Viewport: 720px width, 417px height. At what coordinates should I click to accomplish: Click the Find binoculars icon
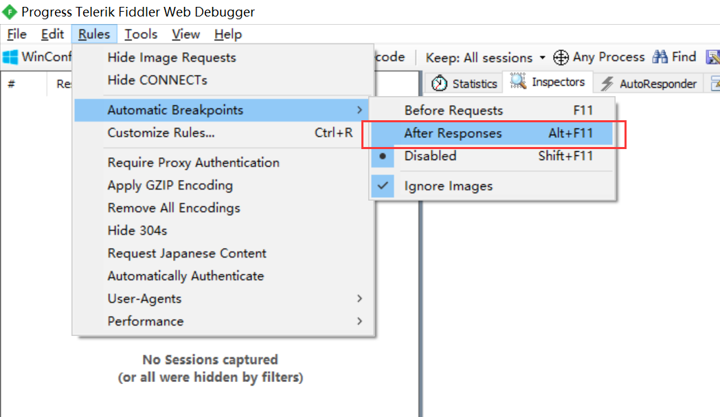coord(660,57)
